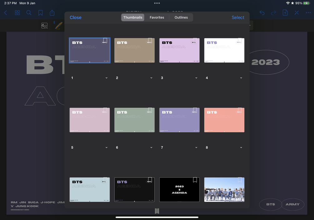This screenshot has width=314, height=220.
Task: Expand options chevron for page 5
Action: (x=107, y=148)
